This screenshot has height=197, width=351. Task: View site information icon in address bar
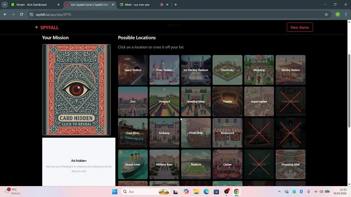click(31, 15)
